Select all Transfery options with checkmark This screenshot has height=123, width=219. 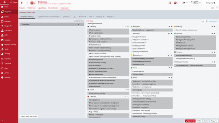[x=126, y=27]
